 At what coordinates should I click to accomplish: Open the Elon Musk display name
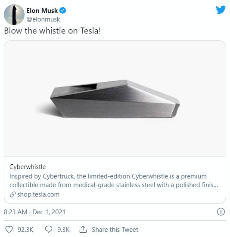click(42, 11)
